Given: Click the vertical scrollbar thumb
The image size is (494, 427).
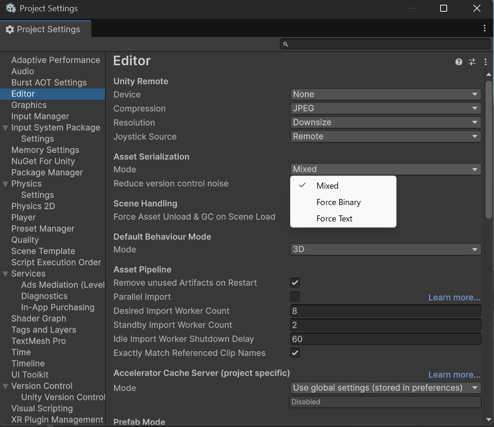Looking at the screenshot, I should pos(489,149).
